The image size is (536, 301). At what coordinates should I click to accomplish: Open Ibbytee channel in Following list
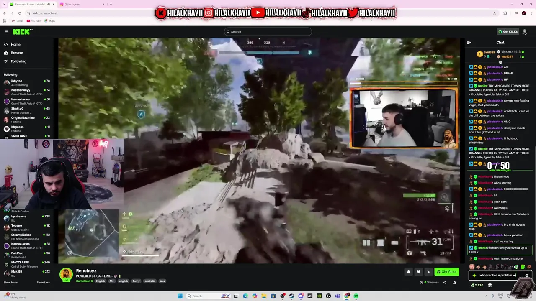click(26, 82)
